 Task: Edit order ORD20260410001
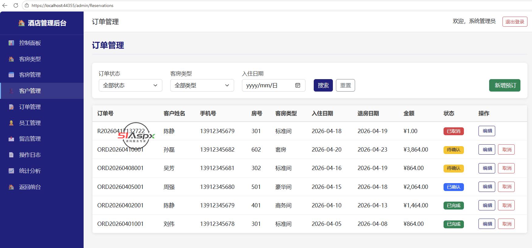tap(487, 149)
